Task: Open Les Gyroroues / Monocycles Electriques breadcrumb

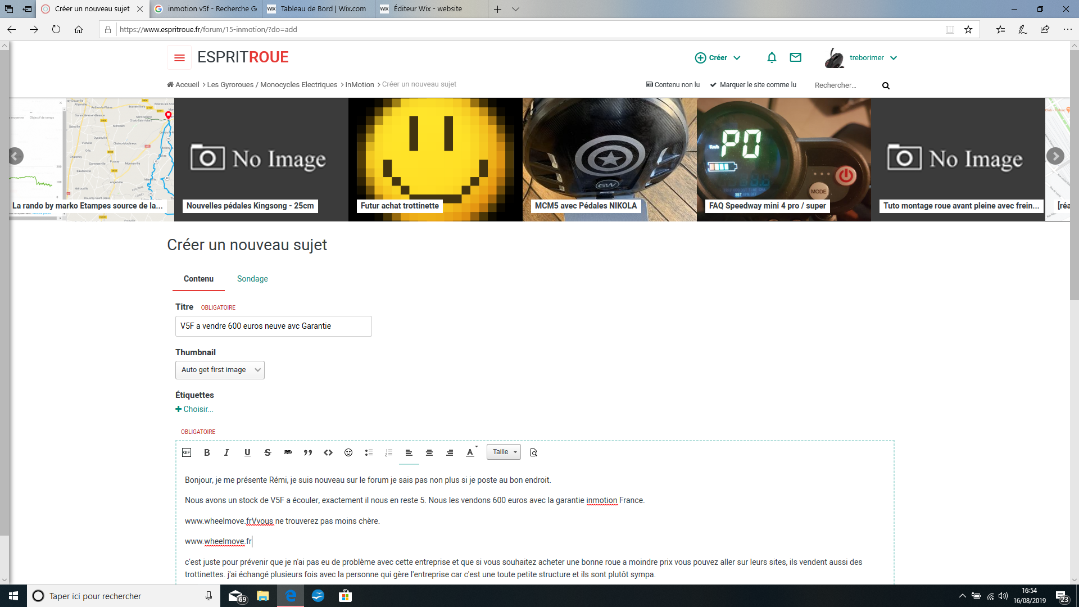Action: (272, 85)
